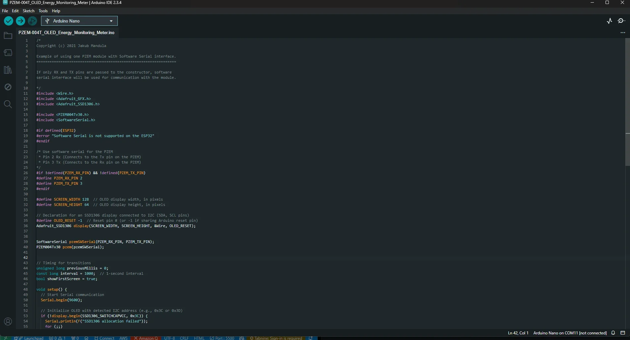This screenshot has height=340, width=630.
Task: Start debugging with the debug button
Action: click(x=32, y=21)
